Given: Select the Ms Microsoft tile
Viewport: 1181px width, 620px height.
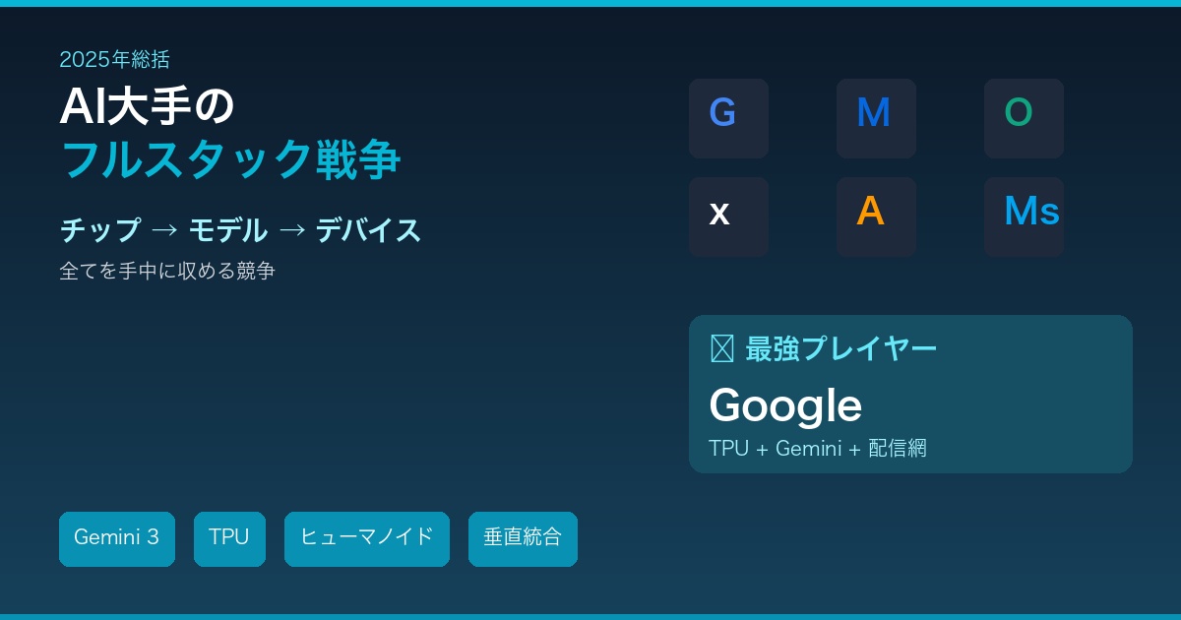Looking at the screenshot, I should point(1024,217).
